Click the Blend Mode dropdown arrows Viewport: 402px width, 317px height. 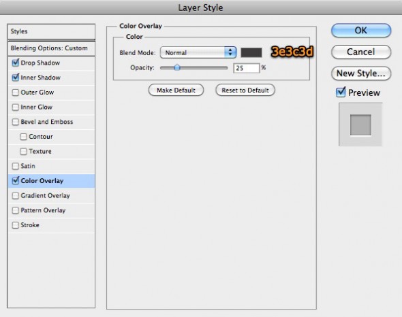click(230, 52)
